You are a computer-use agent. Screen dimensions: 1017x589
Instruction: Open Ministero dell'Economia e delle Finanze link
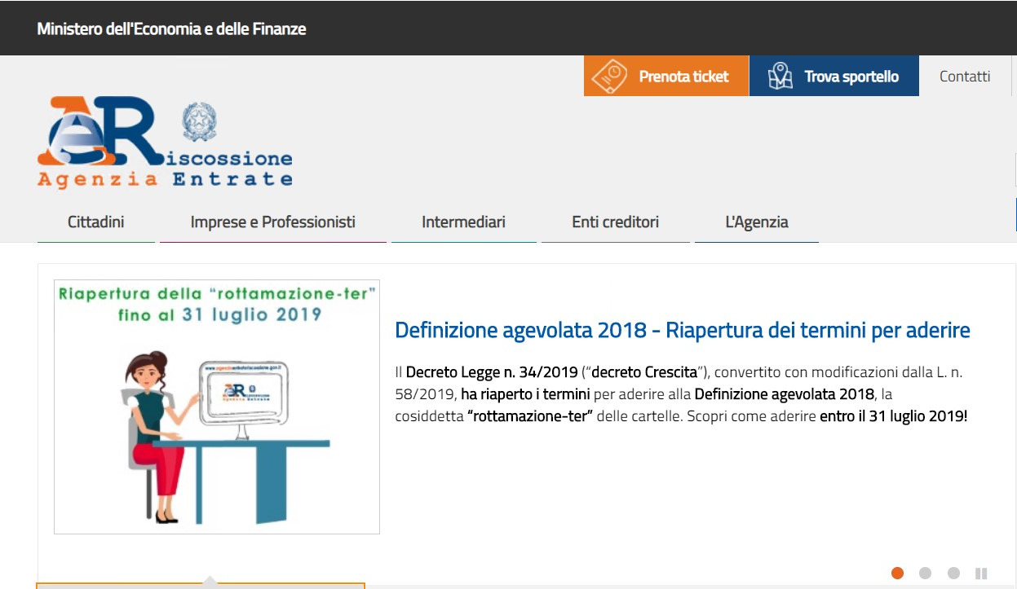pos(171,29)
